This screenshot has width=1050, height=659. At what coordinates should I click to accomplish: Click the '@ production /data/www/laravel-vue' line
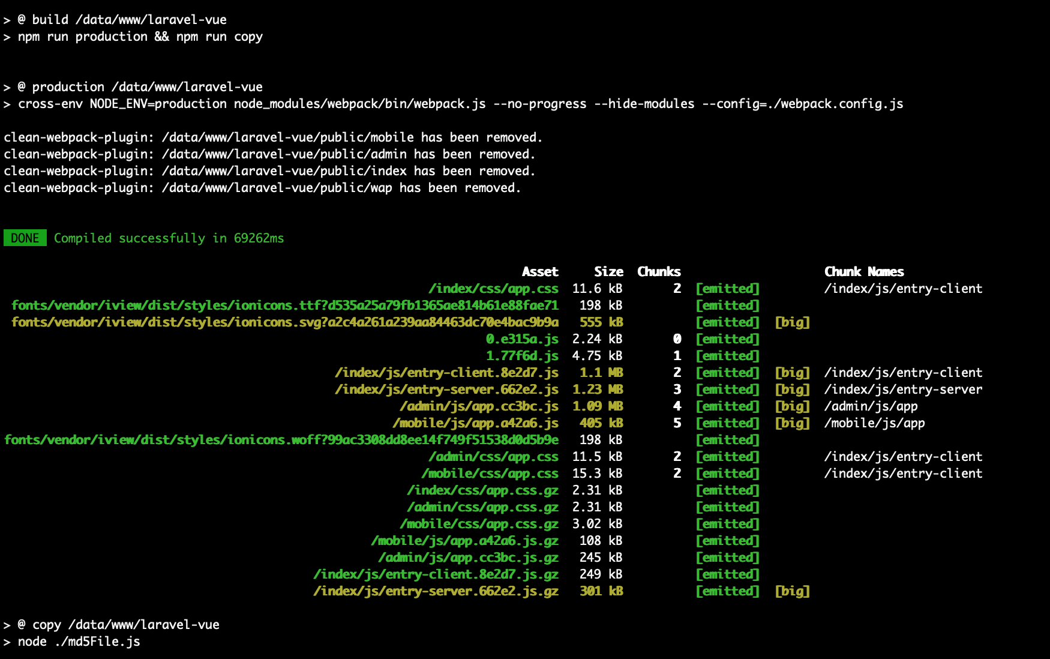pyautogui.click(x=133, y=87)
